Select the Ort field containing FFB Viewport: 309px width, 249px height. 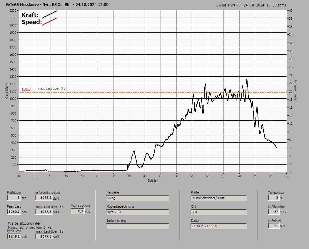(x=219, y=212)
